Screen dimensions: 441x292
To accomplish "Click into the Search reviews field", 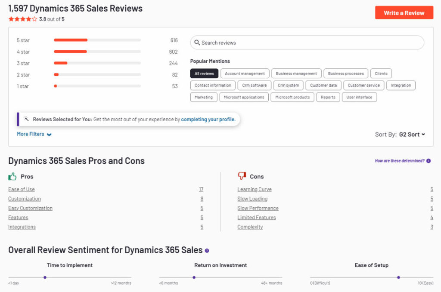I will point(307,43).
